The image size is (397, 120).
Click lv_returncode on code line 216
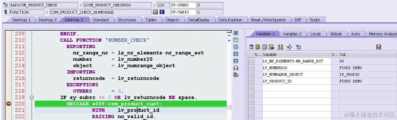click(x=138, y=78)
